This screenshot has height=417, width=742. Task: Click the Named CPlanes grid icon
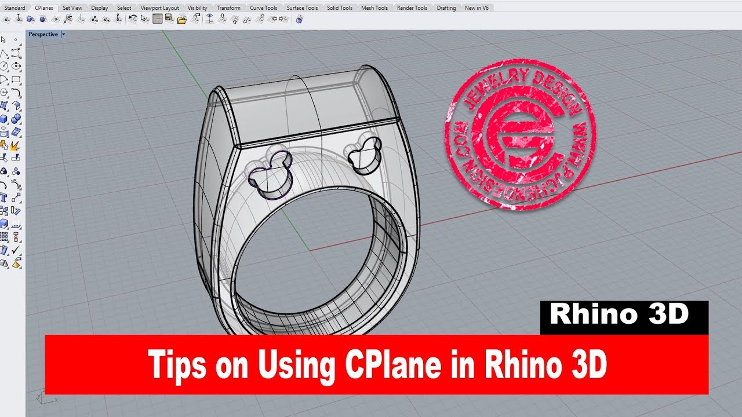[158, 19]
